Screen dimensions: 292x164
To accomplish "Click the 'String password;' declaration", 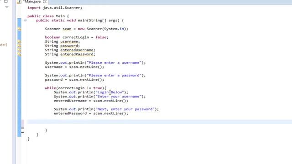I will [63, 46].
